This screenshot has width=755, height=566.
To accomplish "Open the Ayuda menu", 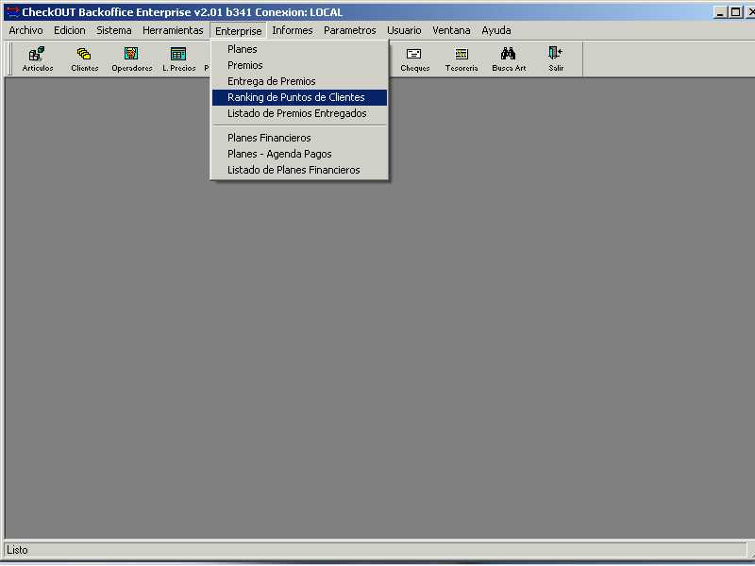I will point(496,30).
